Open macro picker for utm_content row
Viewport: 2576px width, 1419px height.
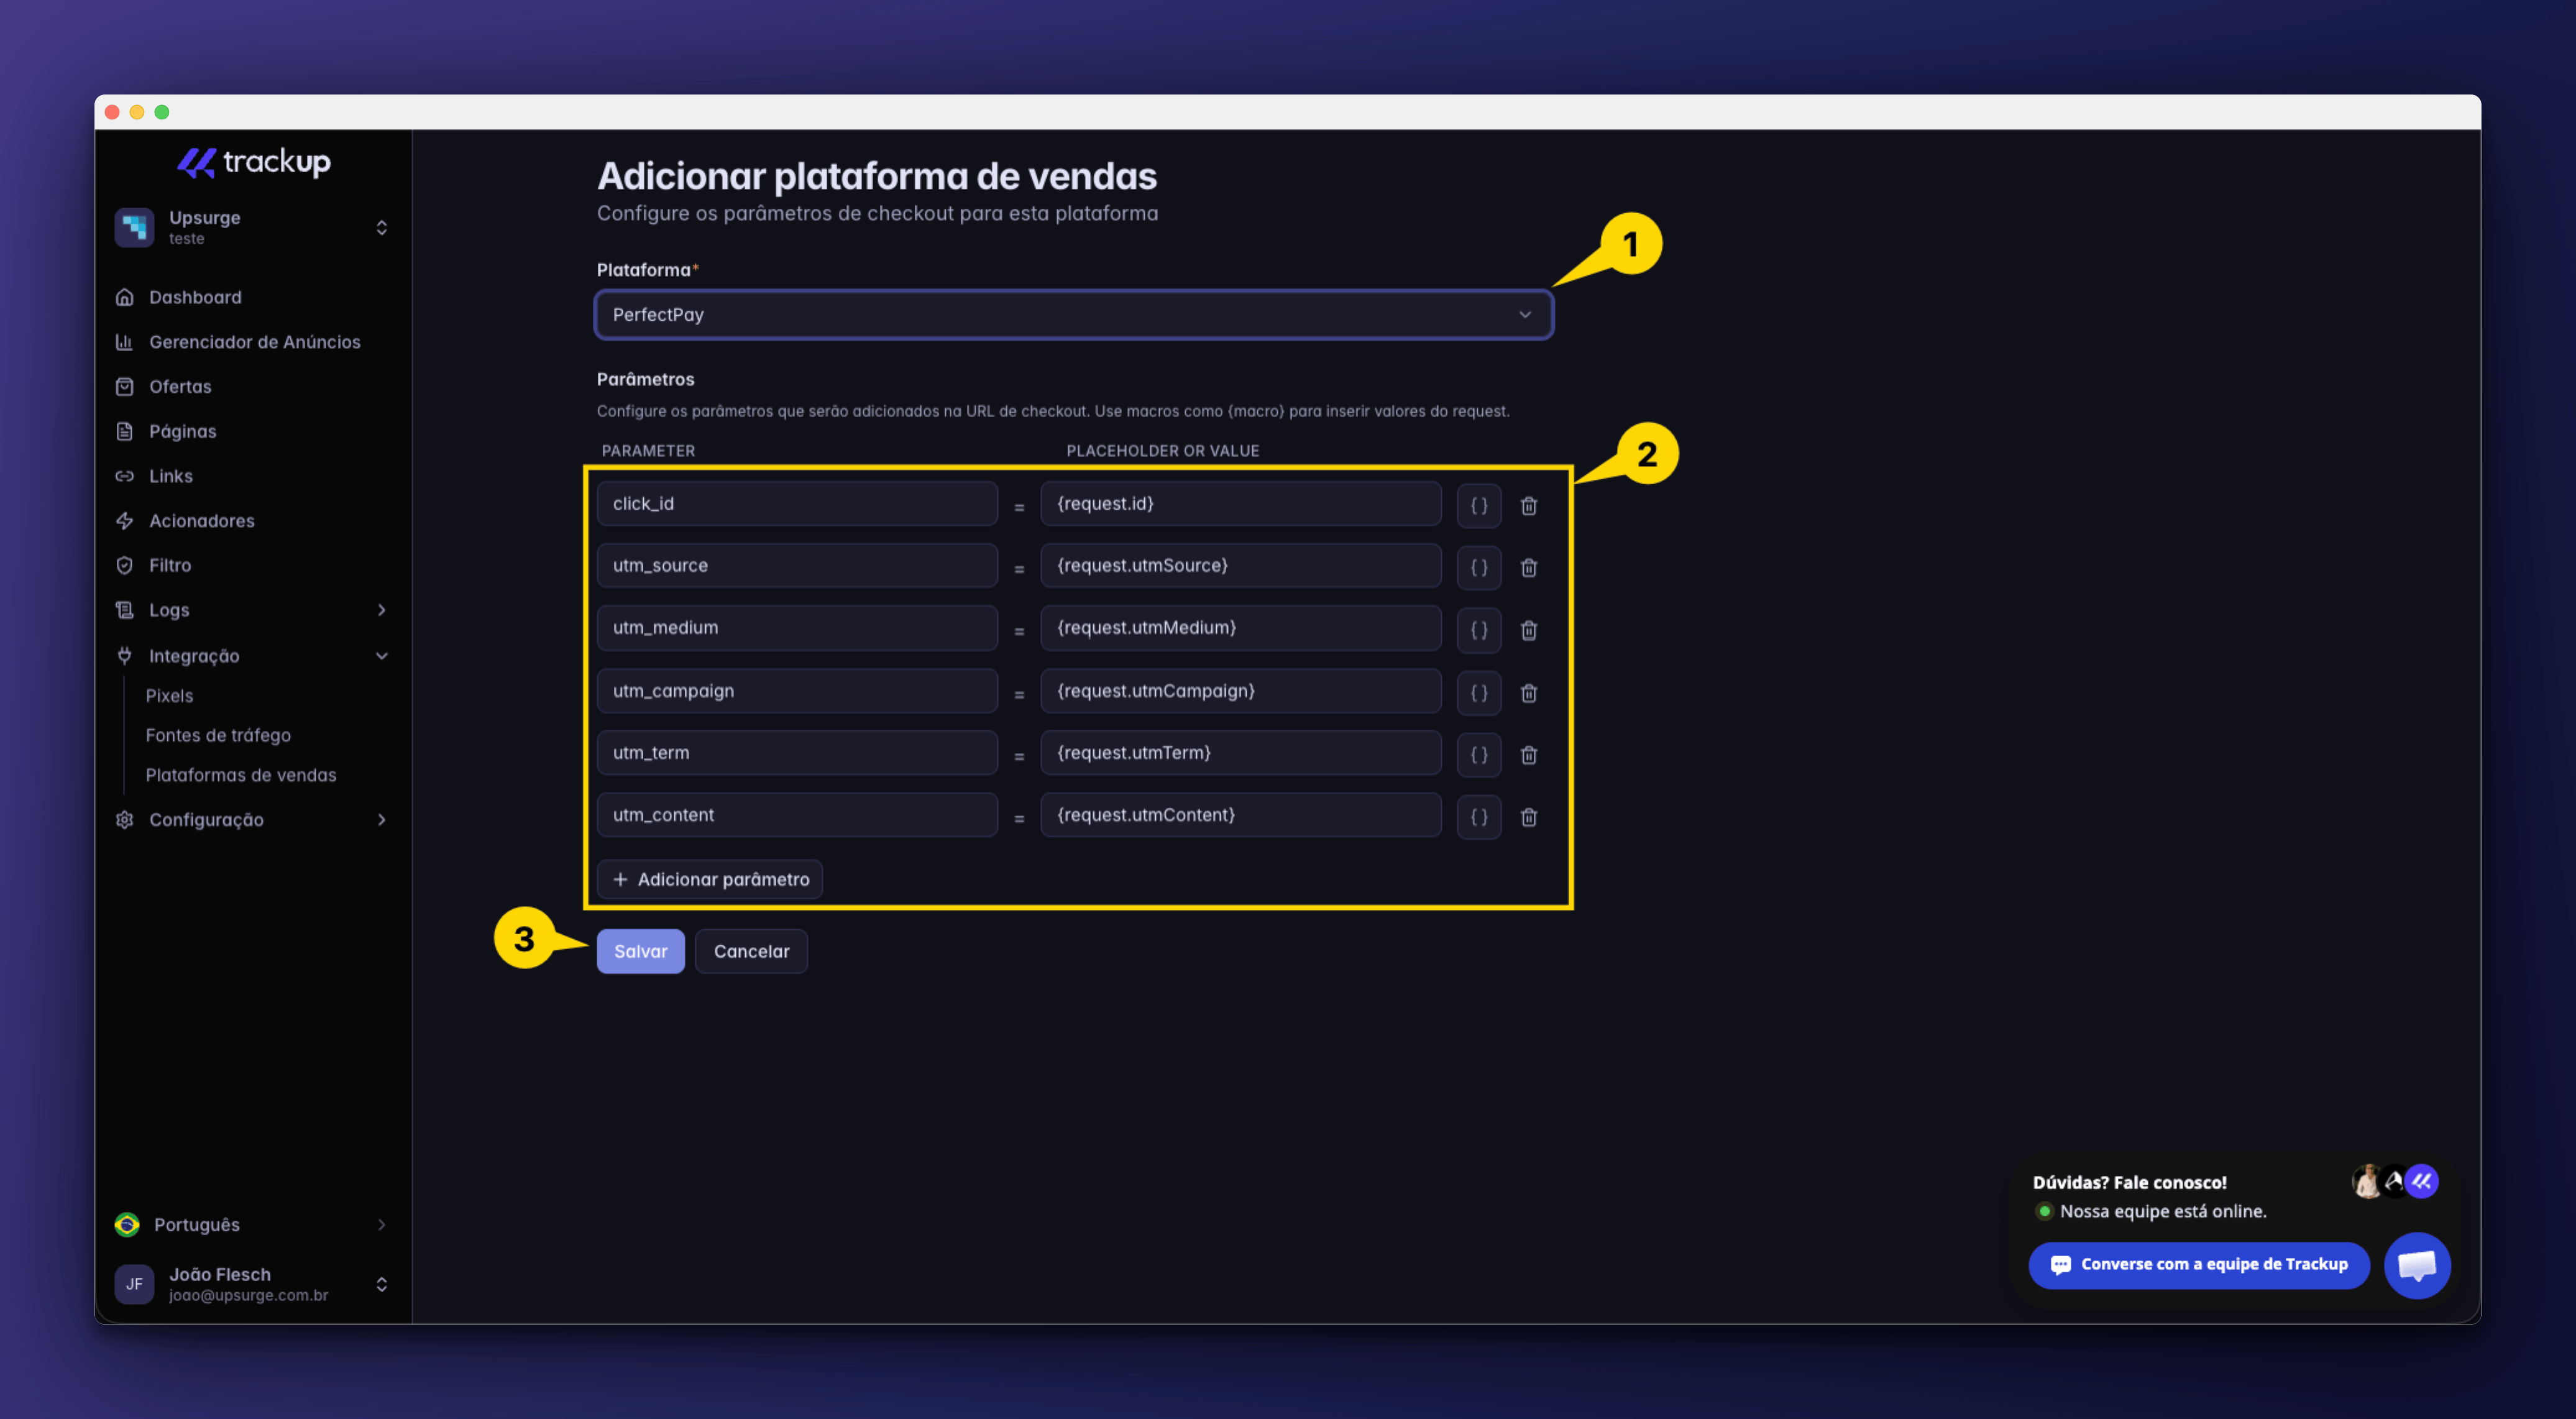[x=1478, y=817]
